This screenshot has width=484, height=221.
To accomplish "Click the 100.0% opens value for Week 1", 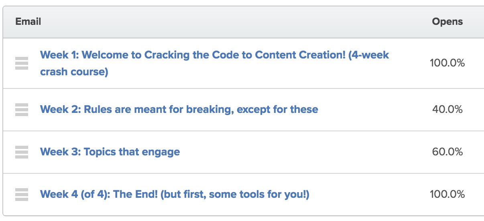I will pos(447,63).
